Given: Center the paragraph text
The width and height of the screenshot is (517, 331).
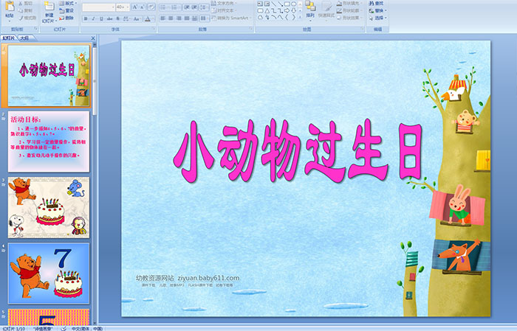Looking at the screenshot, I should [171, 18].
